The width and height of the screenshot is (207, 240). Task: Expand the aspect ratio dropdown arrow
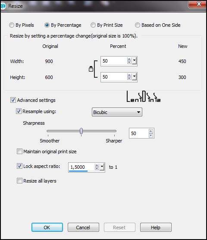(x=102, y=167)
